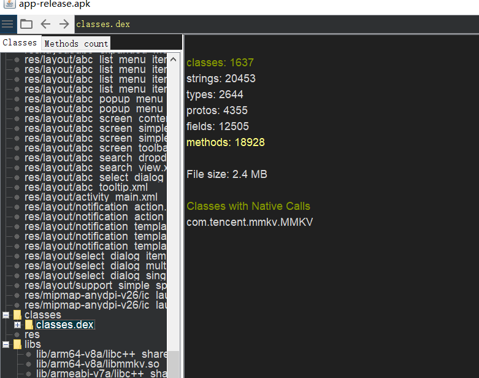Click the tree panel scrollbar thumb
The height and width of the screenshot is (378, 479).
pos(173,364)
